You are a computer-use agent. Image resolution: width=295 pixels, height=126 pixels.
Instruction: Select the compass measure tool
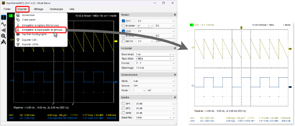tap(3, 42)
